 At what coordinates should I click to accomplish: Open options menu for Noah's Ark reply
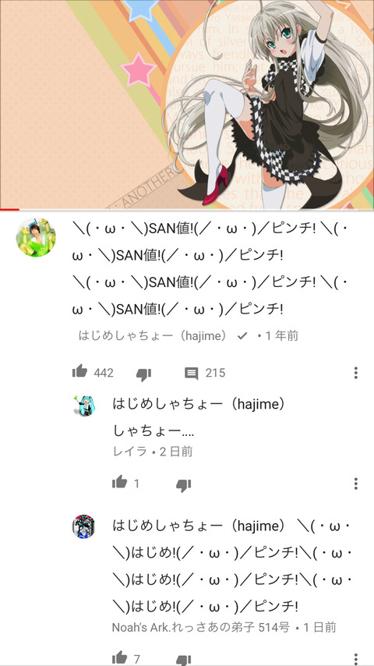(x=356, y=659)
